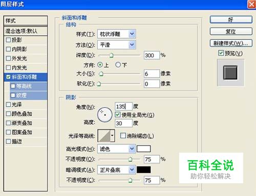Select the 投影 label in list
Screen dimensions: 256x196
(16, 40)
